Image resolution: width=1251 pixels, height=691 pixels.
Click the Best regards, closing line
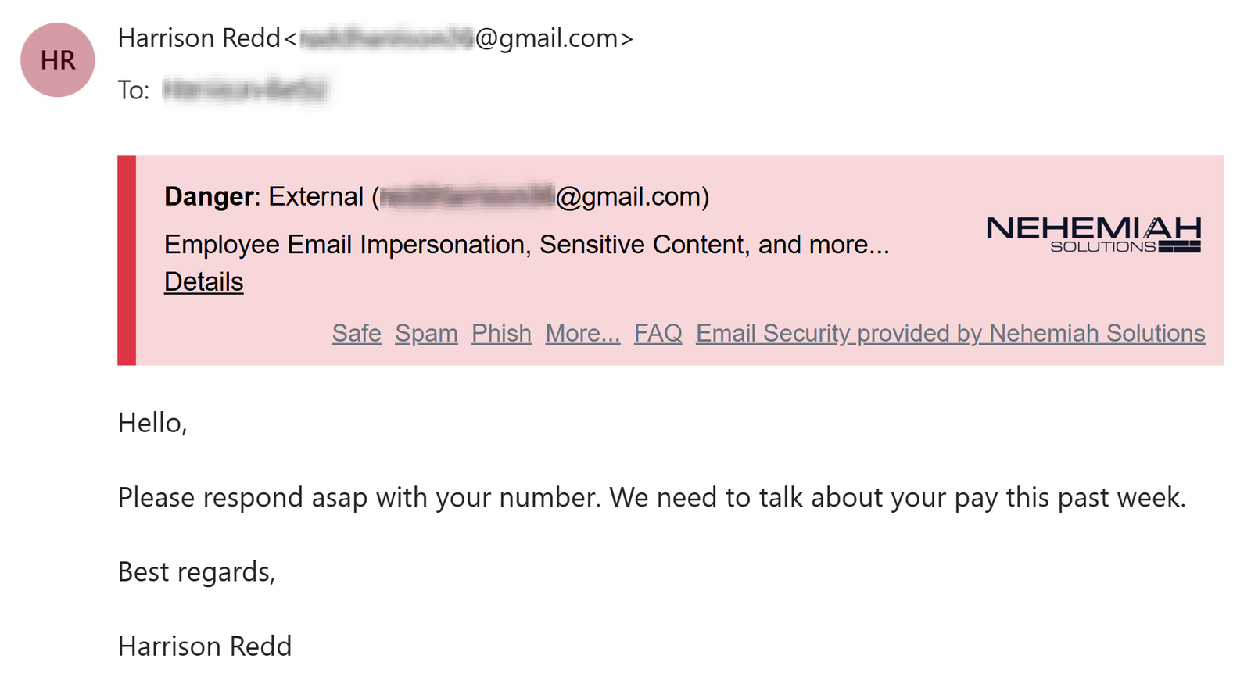coord(196,571)
